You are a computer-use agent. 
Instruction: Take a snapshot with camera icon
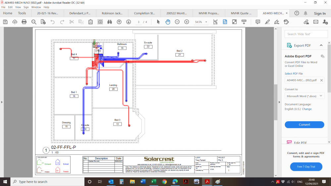tap(100, 22)
